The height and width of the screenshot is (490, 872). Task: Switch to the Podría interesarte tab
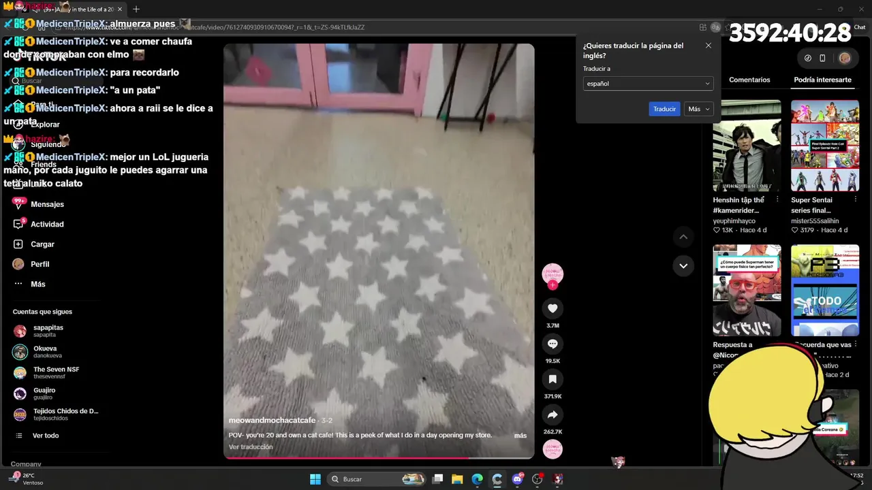coord(822,80)
